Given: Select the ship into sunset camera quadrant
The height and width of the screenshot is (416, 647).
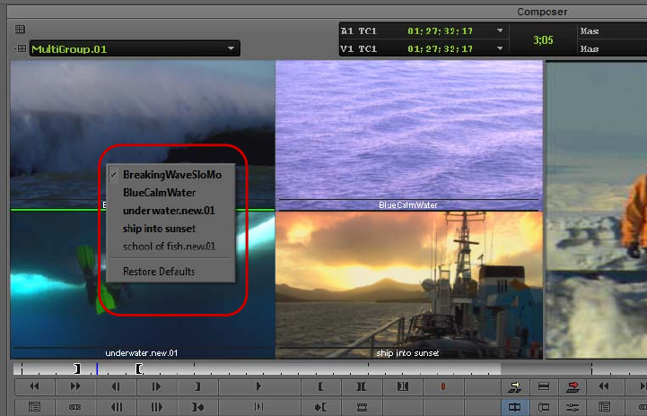Looking at the screenshot, I should 409,284.
